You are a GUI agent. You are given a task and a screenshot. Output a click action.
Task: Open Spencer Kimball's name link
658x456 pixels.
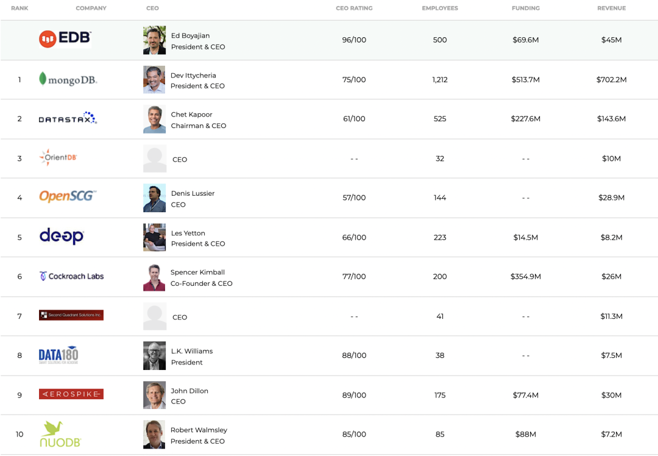click(197, 272)
